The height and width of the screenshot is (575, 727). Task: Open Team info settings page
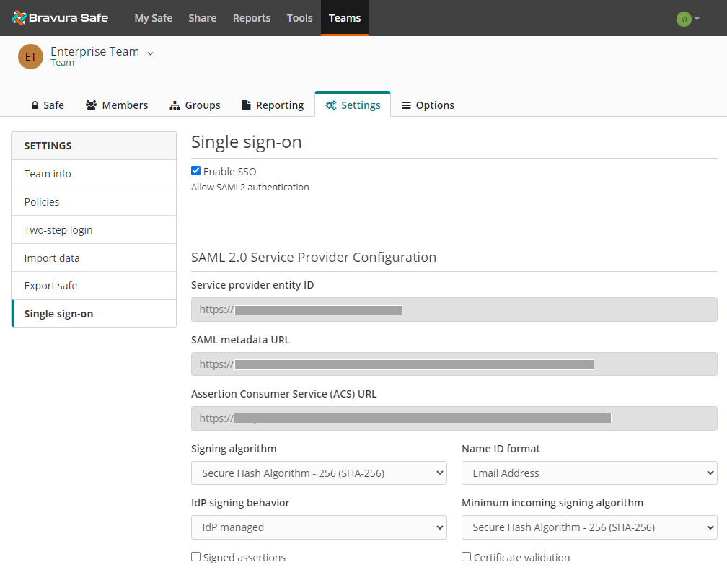tap(94, 174)
